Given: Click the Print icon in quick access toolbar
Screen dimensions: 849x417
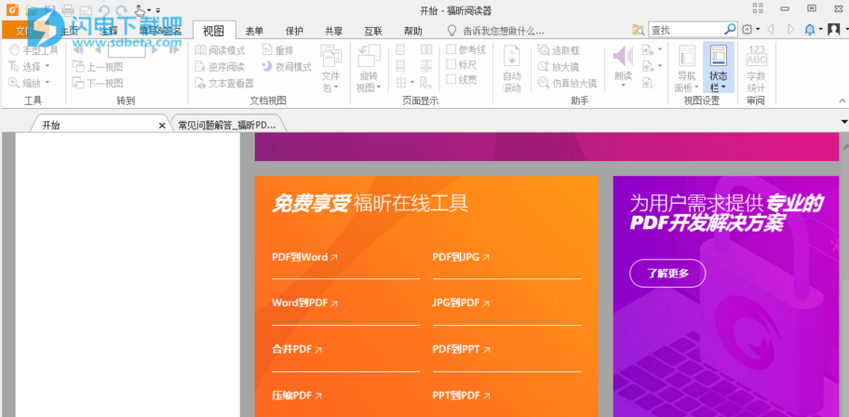Looking at the screenshot, I should pos(68,9).
